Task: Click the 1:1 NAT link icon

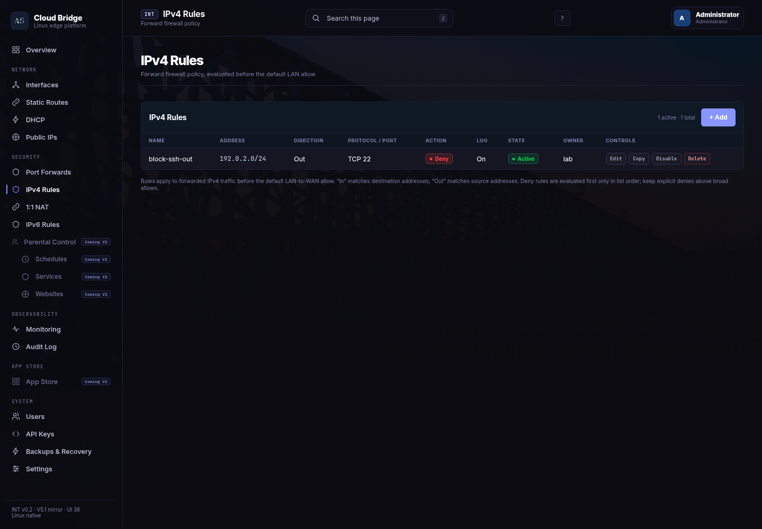Action: point(16,207)
